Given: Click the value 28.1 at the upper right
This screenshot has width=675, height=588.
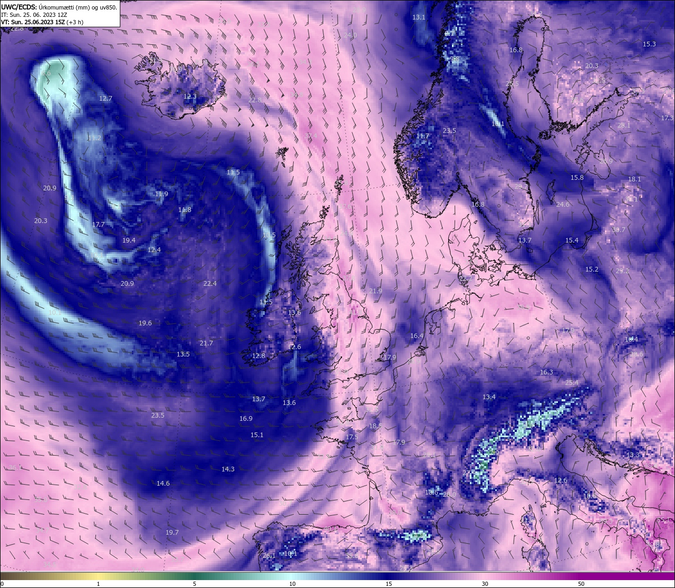Looking at the screenshot, I should [624, 126].
